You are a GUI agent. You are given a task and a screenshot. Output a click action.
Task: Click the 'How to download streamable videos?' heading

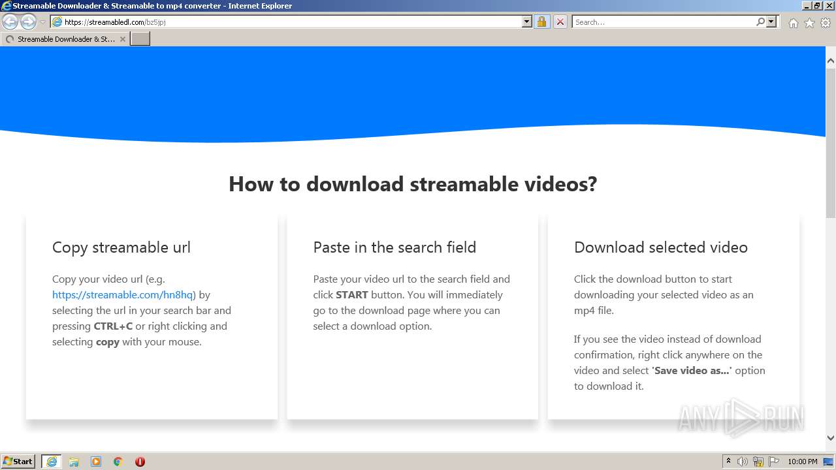(413, 184)
